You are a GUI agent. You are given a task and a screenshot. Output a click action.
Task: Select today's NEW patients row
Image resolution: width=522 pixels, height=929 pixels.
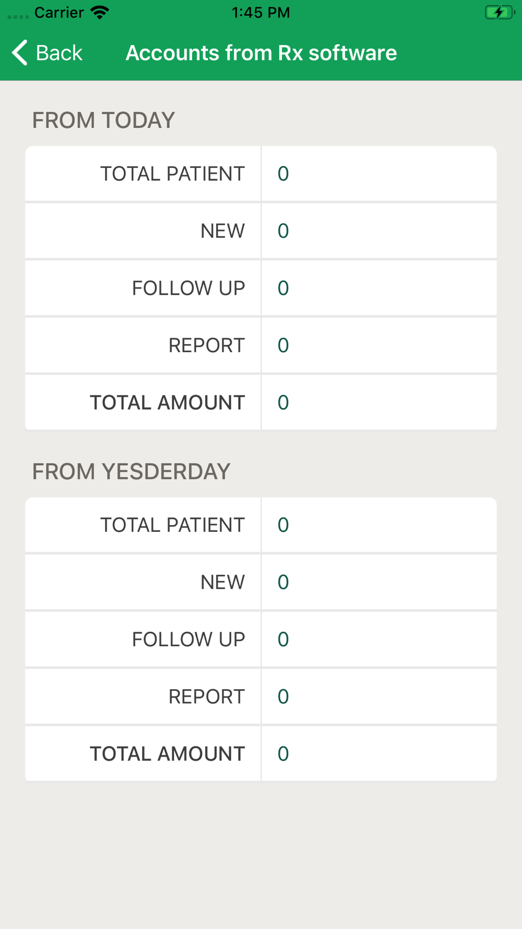[x=261, y=230]
